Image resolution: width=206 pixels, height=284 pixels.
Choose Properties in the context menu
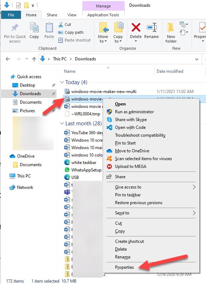(x=124, y=267)
